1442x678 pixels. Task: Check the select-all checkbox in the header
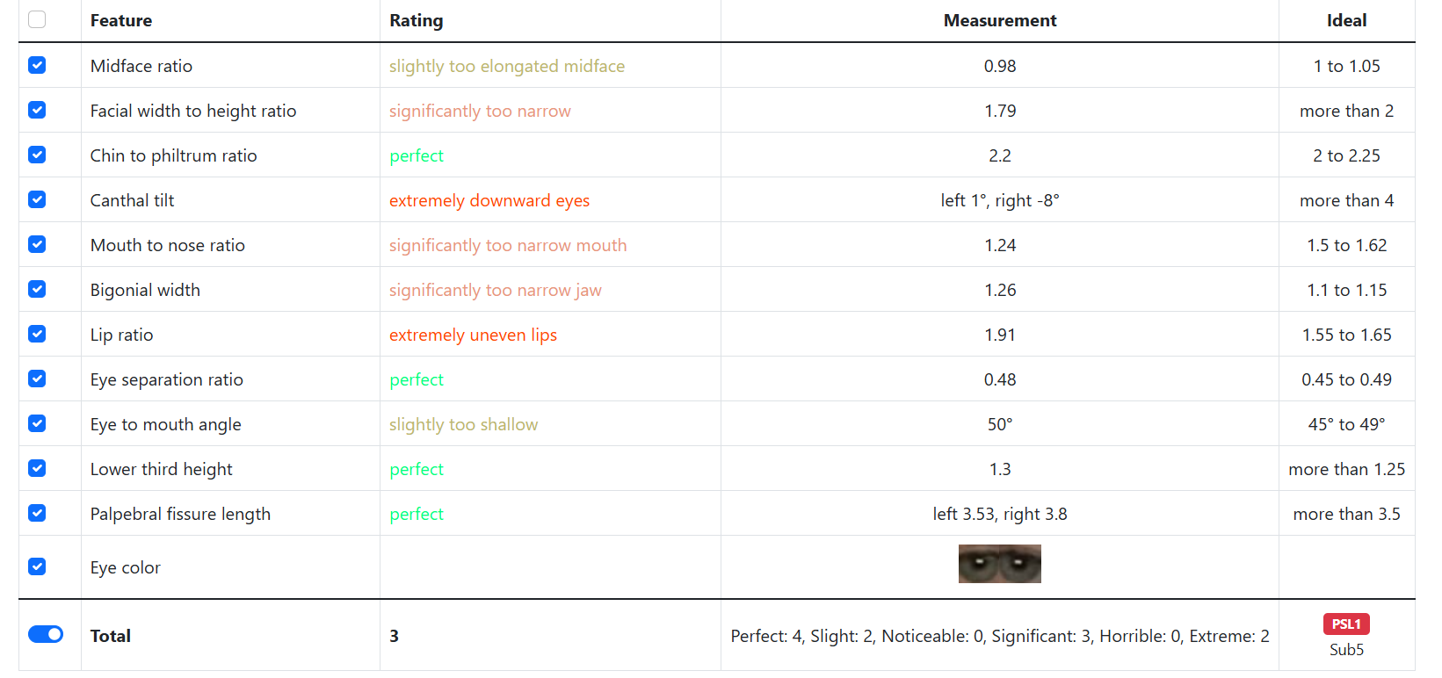[x=37, y=19]
